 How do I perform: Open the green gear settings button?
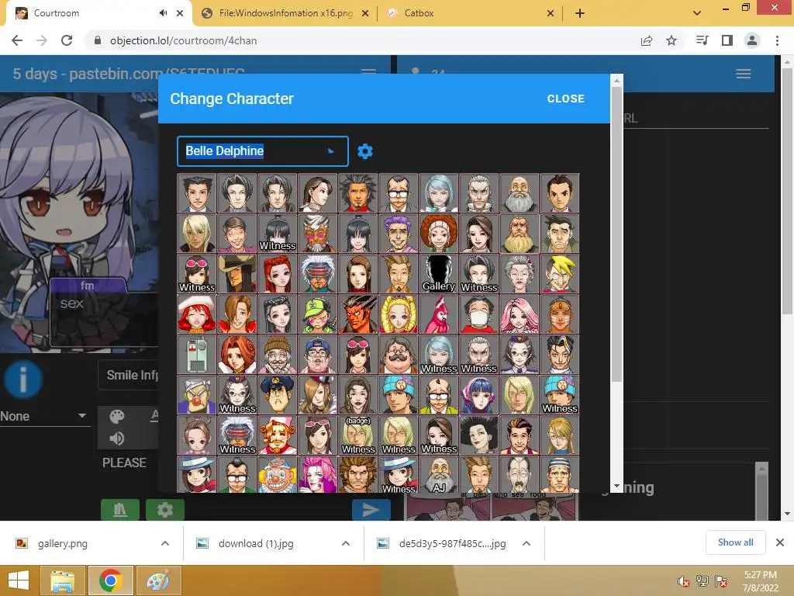(x=164, y=510)
